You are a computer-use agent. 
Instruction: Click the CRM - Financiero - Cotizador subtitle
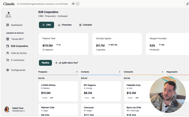pos(53,16)
